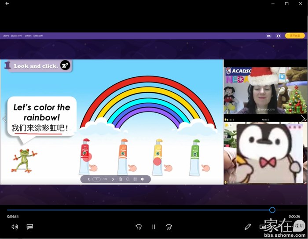Click the pencil edit icon
The width and height of the screenshot is (308, 239).
pos(248,227)
